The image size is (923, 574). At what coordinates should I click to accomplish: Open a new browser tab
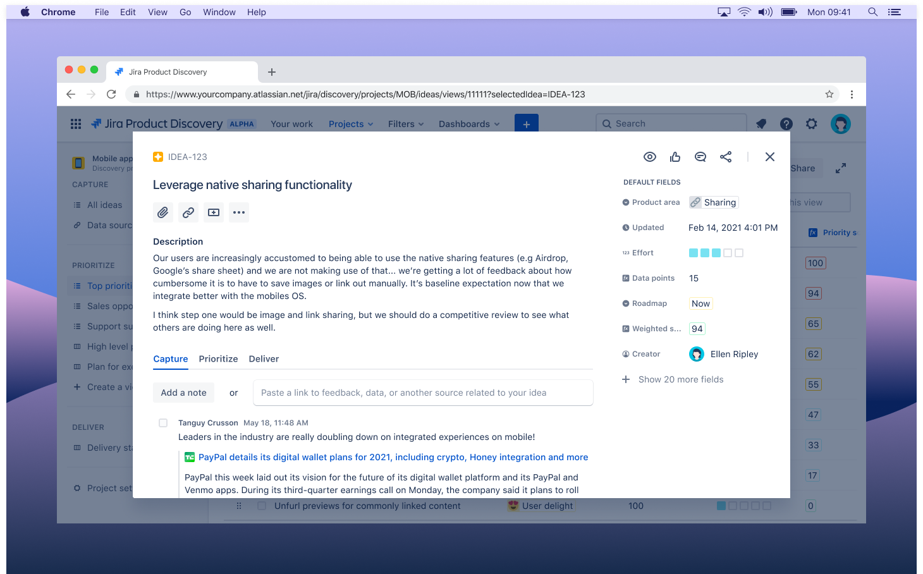pos(272,72)
